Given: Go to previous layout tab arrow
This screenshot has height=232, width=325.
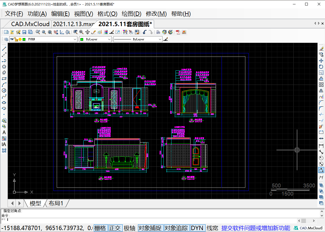Looking at the screenshot, I should pyautogui.click(x=12, y=203).
